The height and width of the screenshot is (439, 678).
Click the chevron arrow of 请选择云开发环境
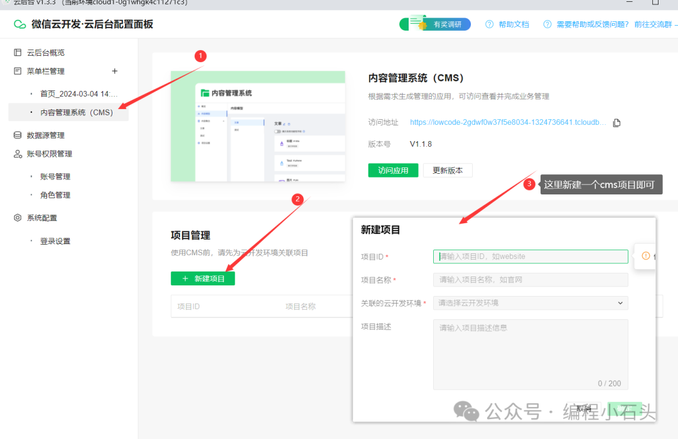point(620,303)
